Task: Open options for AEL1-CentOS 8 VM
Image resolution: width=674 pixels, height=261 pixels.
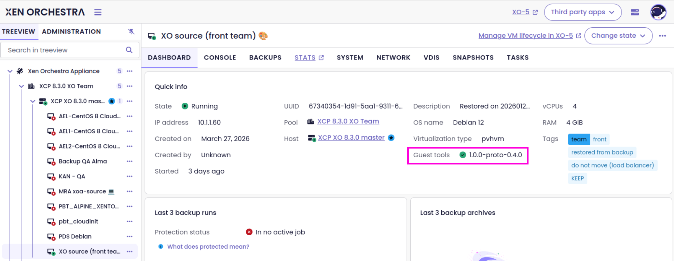Action: tap(130, 131)
